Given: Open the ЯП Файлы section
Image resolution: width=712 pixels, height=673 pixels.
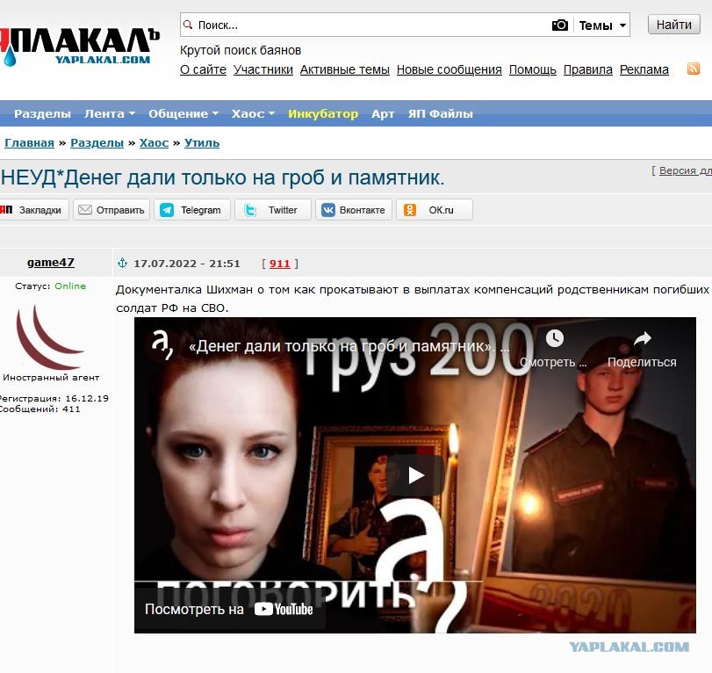Looking at the screenshot, I should (441, 113).
